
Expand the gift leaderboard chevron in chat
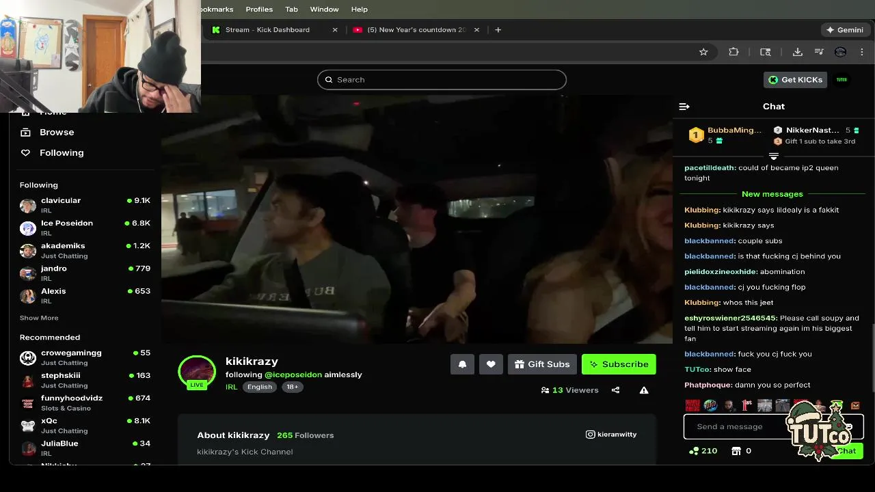(774, 156)
